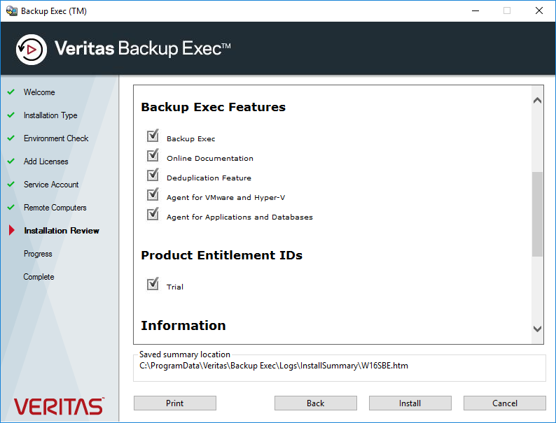
Task: Click the summary scrollbar up arrow
Action: point(537,101)
